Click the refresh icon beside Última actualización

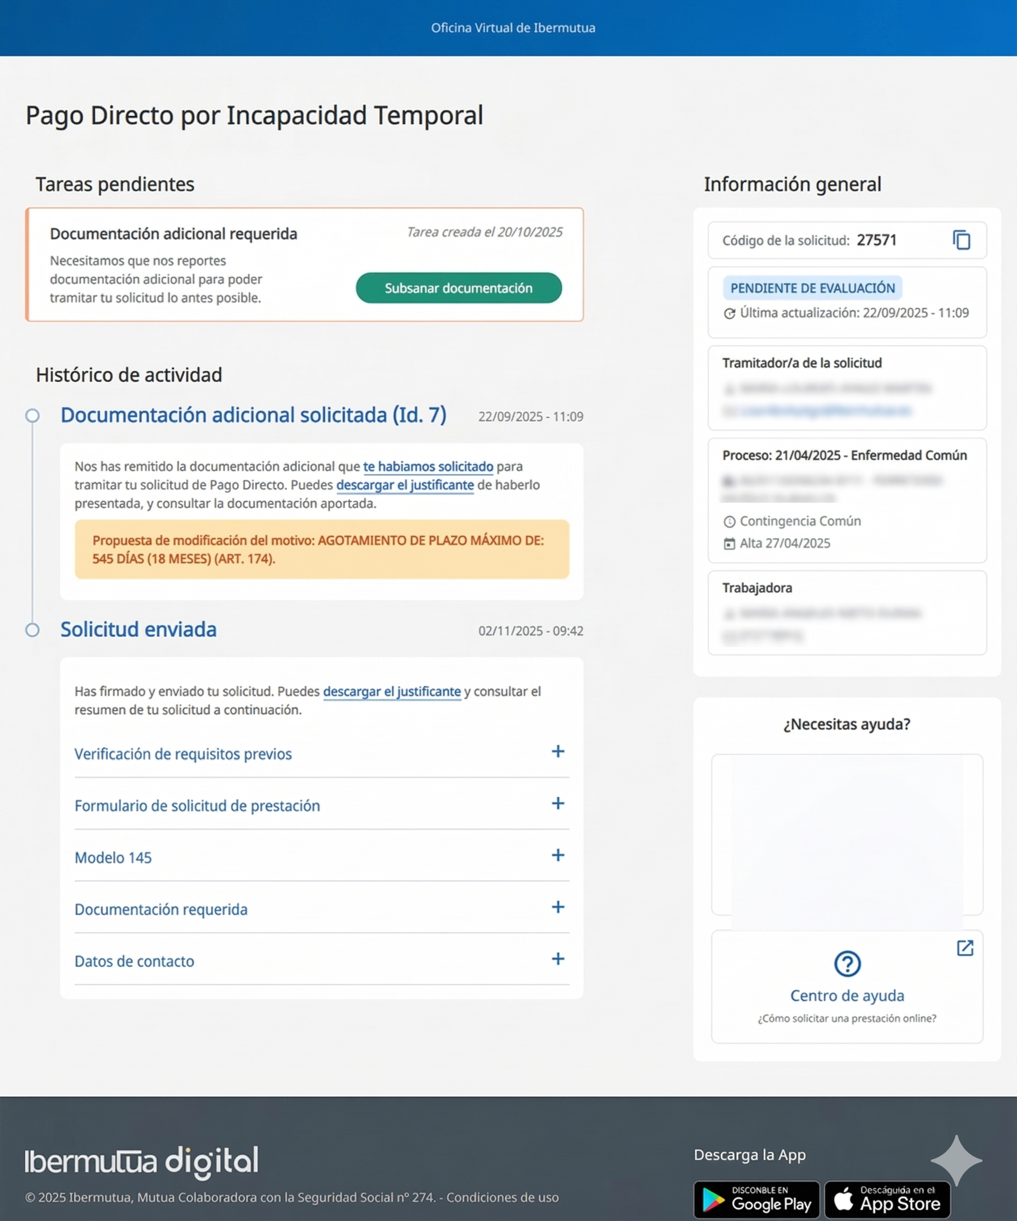[x=729, y=313]
